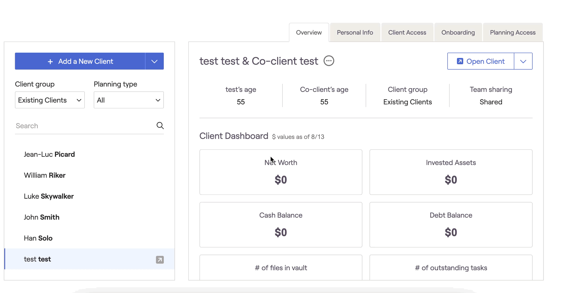Click the Client Dashboard heading
Image resolution: width=573 pixels, height=293 pixels.
coord(234,136)
